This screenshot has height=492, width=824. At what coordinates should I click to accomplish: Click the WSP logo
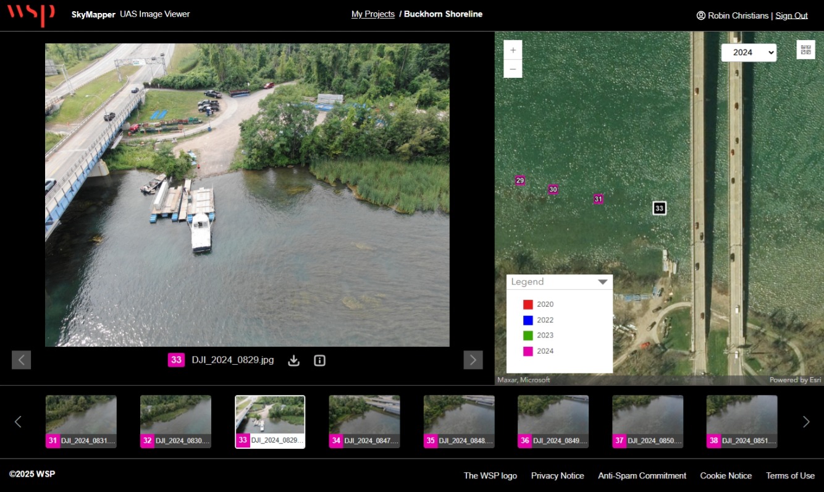click(x=31, y=14)
